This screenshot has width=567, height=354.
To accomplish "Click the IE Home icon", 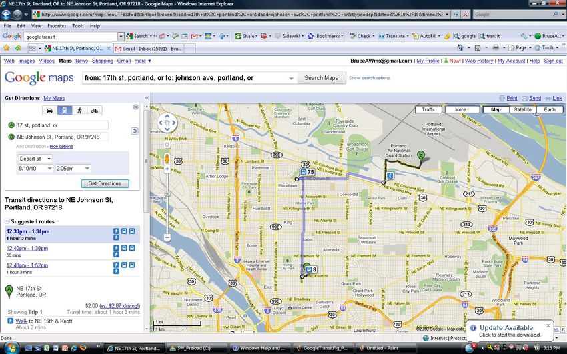I will click(x=460, y=48).
